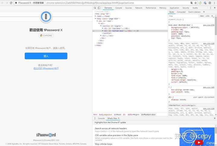Open the Chrome three-dot menu

click(214, 3)
